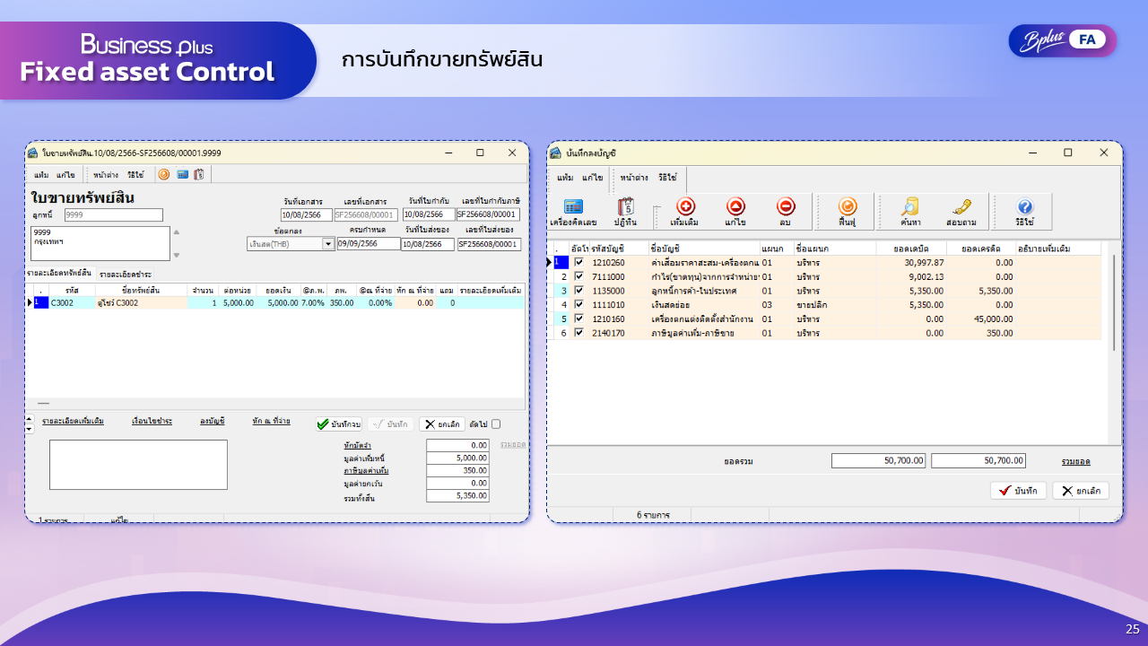The height and width of the screenshot is (646, 1148).
Task: Open the calculator (เครื่องคิดเลข) tool in journal window
Action: (x=573, y=212)
